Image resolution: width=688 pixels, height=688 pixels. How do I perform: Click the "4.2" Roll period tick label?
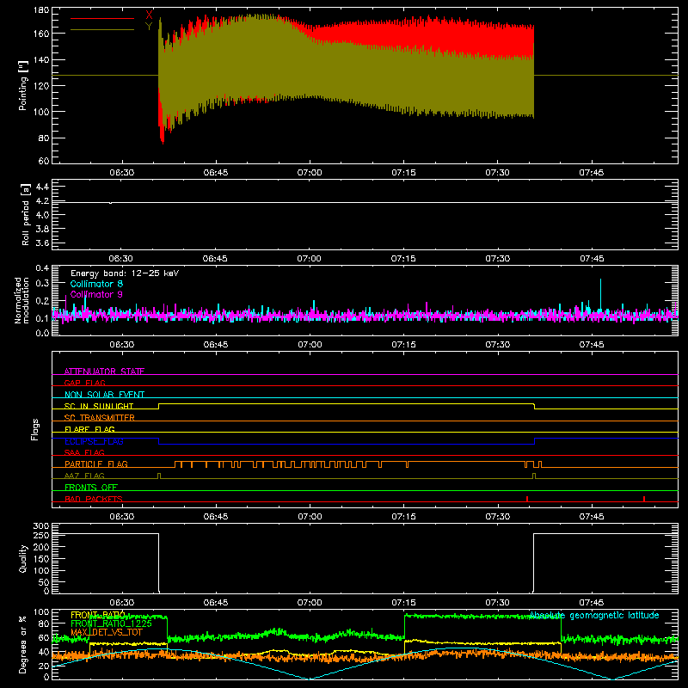coord(41,201)
